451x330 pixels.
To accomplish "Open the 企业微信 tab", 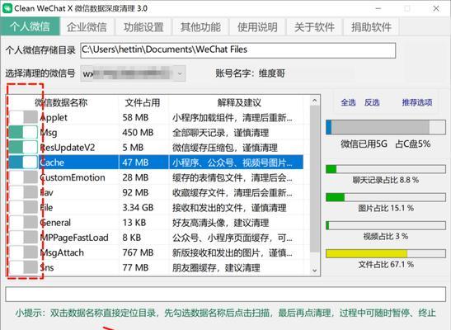I will point(87,27).
